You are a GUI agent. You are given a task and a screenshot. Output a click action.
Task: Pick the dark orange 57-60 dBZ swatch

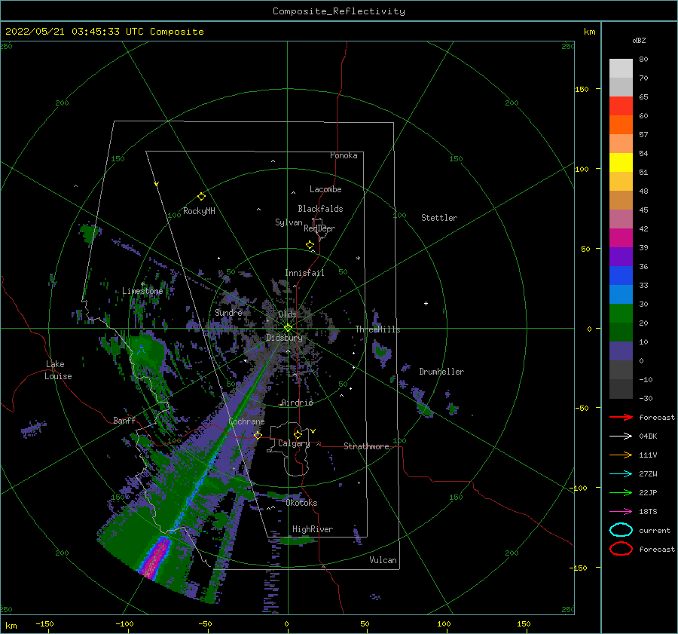pyautogui.click(x=621, y=124)
